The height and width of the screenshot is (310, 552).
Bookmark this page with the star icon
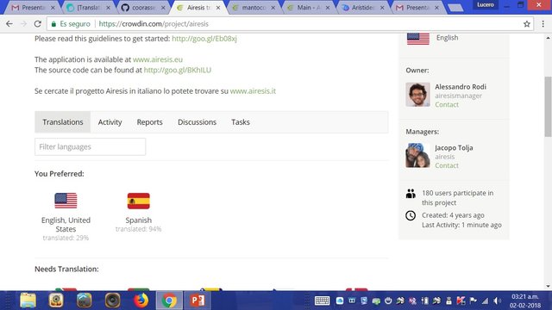pyautogui.click(x=527, y=24)
